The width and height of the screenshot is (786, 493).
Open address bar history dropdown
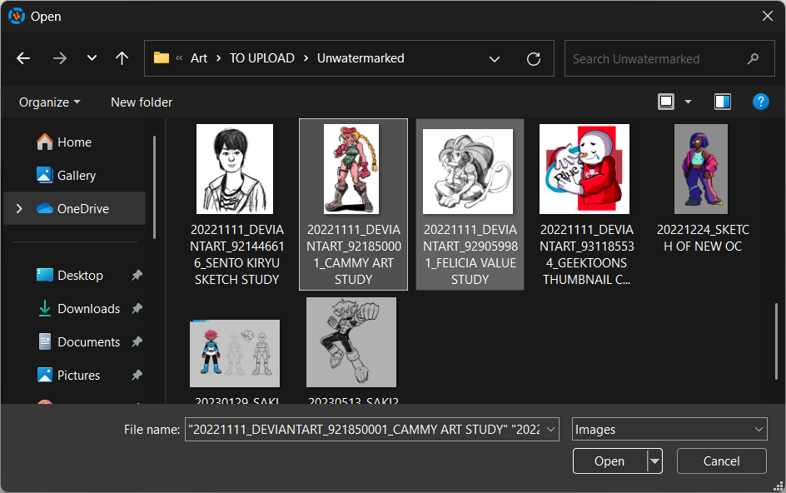pos(495,59)
